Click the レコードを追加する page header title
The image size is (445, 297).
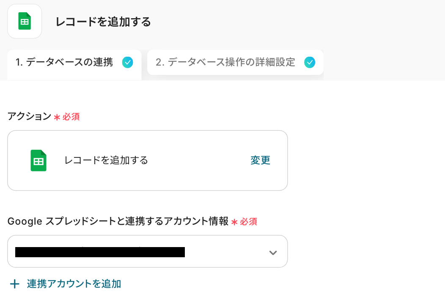pos(103,22)
